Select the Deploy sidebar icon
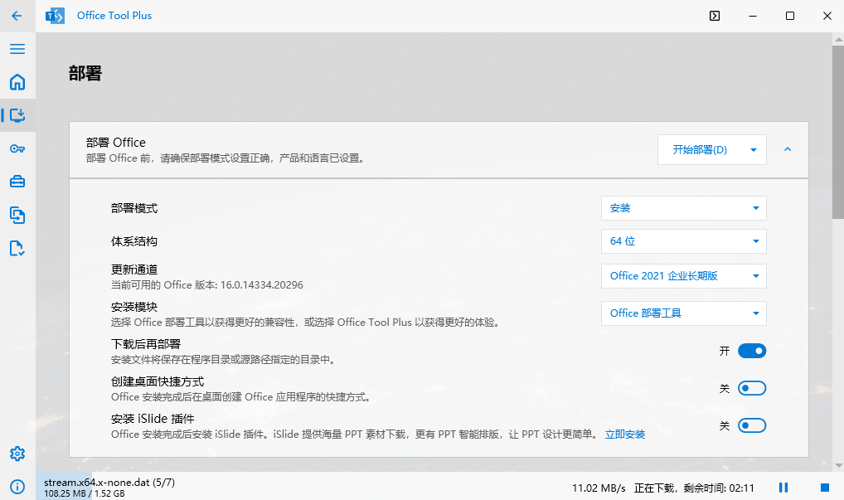The image size is (844, 500). point(17,115)
